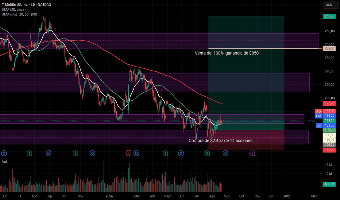The image size is (340, 200).
Task: Open the dividend D marker above Jun 2025
Action: 4,153
